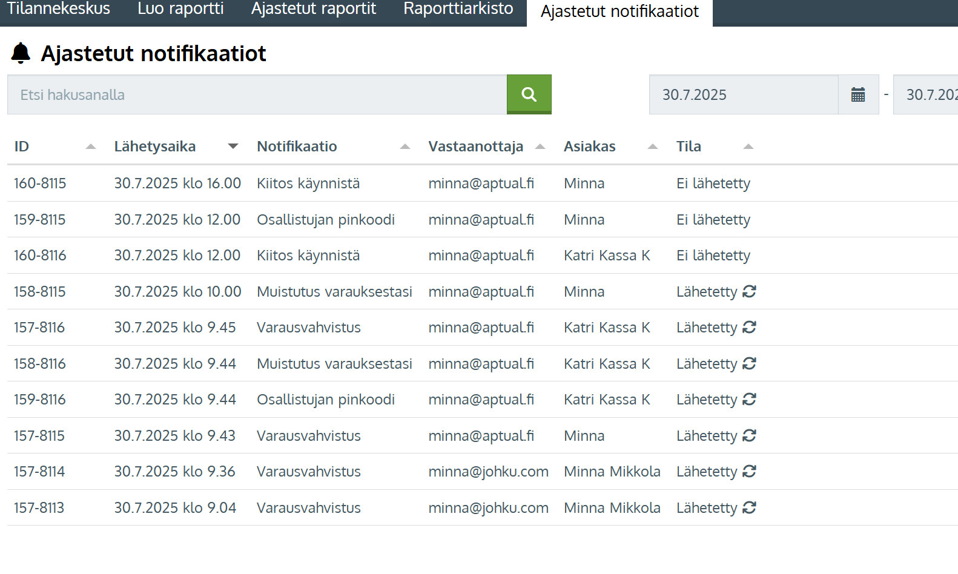This screenshot has height=574, width=958.
Task: Click Osallistujan pinkoodi in row 159-8115
Action: coord(326,220)
